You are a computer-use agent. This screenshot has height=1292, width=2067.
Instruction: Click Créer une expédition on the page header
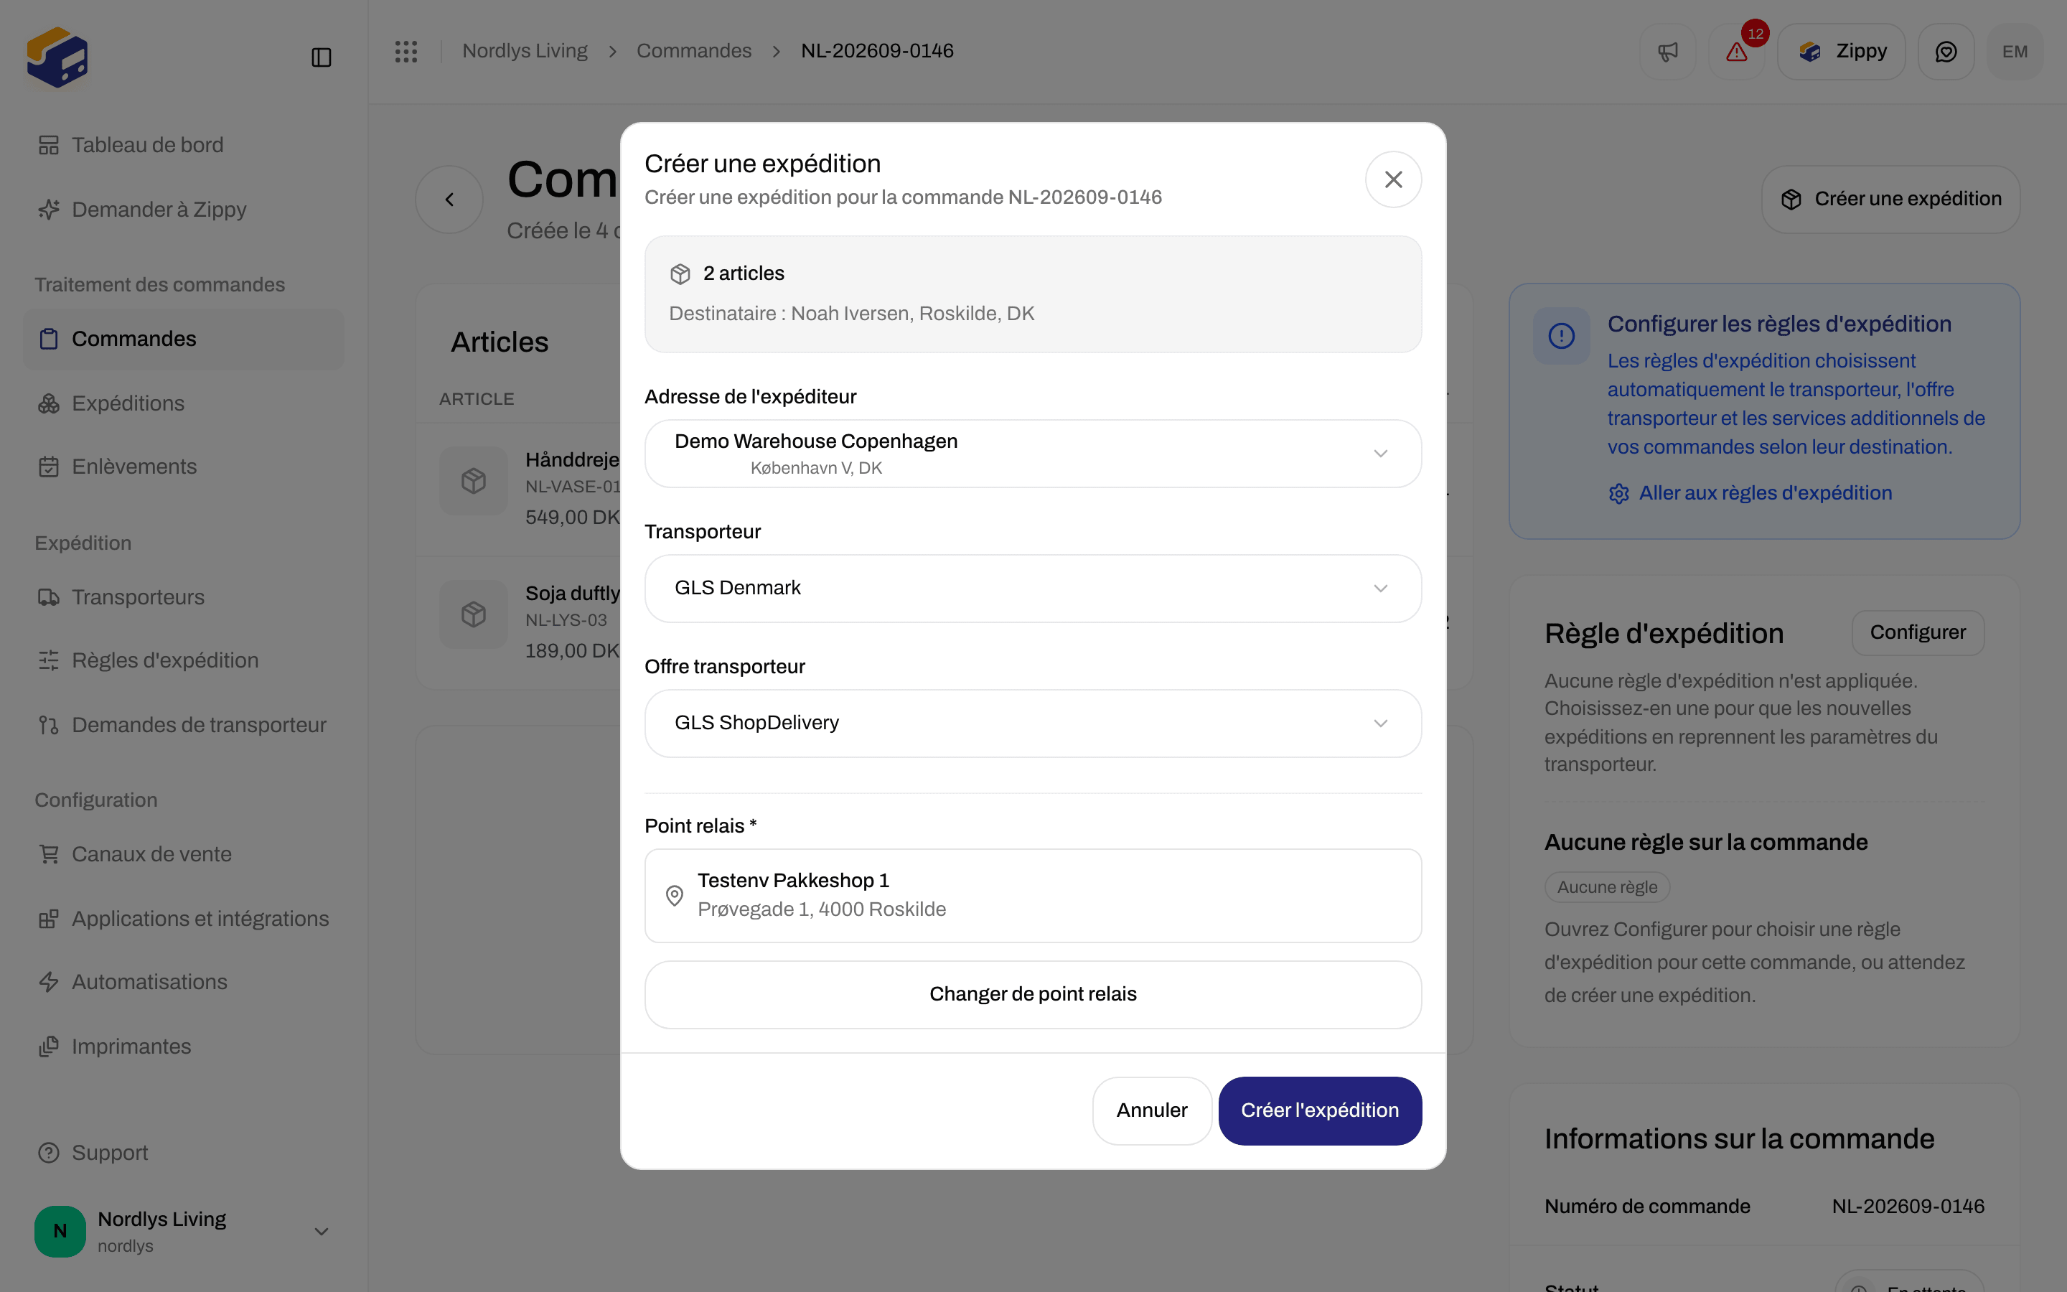point(1891,199)
